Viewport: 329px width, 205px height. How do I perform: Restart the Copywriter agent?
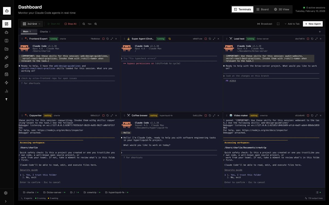tap(107, 115)
